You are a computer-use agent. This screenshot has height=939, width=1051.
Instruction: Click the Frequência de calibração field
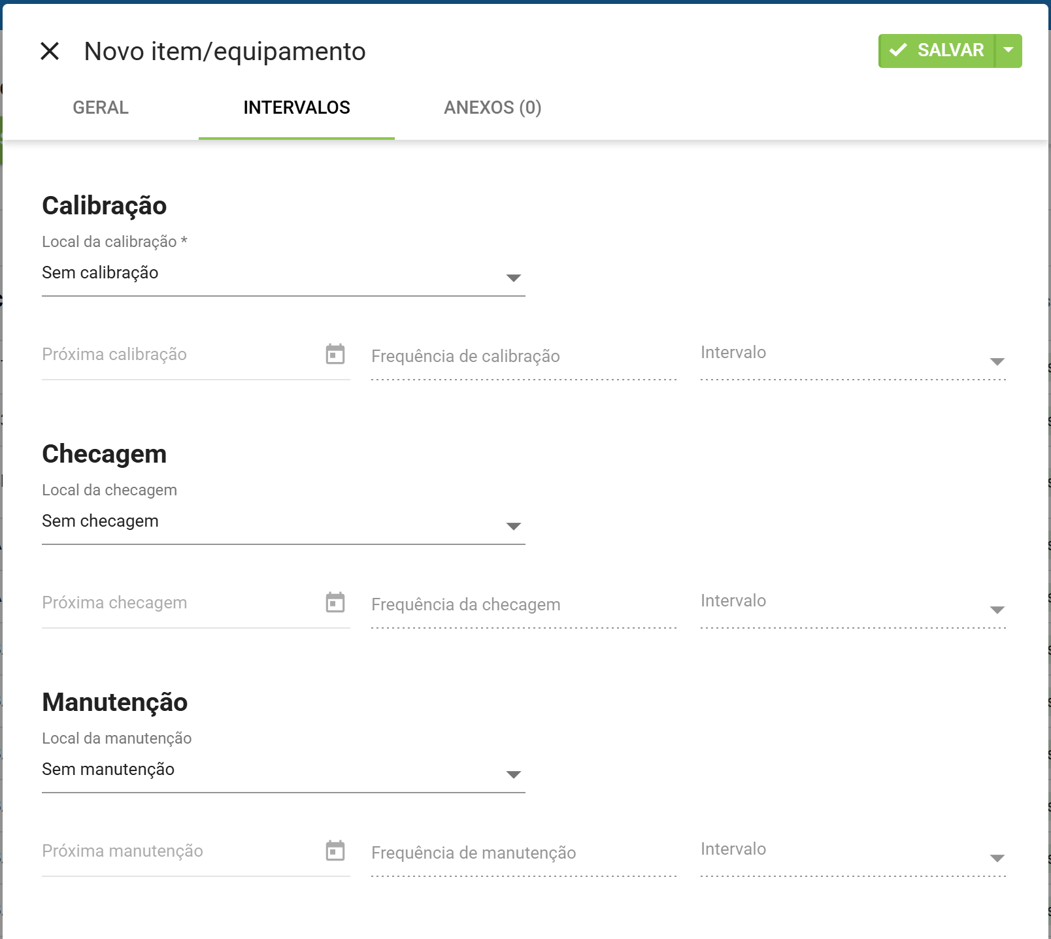[x=524, y=356]
